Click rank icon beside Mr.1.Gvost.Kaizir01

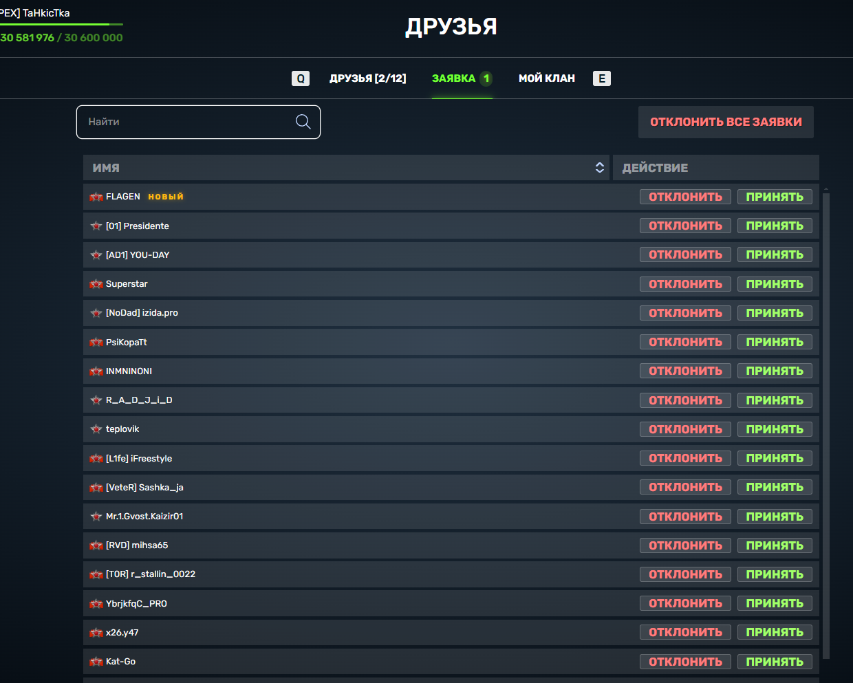tap(96, 517)
